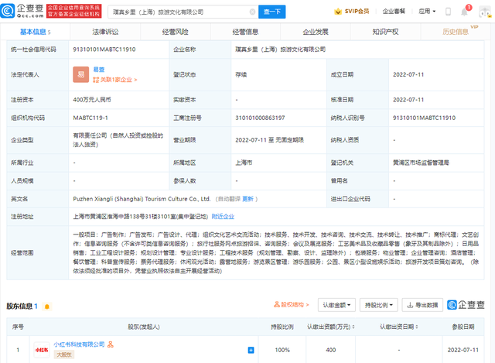Open the SVIP会员 link
Viewport: 495px width, 363px height.
coord(357,12)
